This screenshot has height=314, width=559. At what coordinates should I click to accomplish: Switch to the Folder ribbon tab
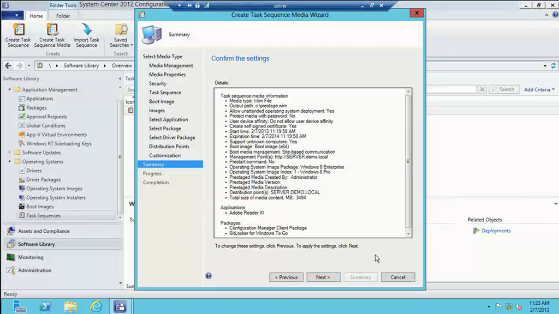(63, 16)
